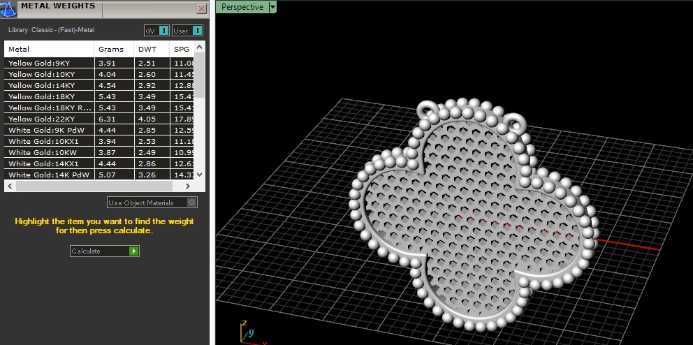Sort by the Metal column header
693x345 pixels.
tap(49, 49)
